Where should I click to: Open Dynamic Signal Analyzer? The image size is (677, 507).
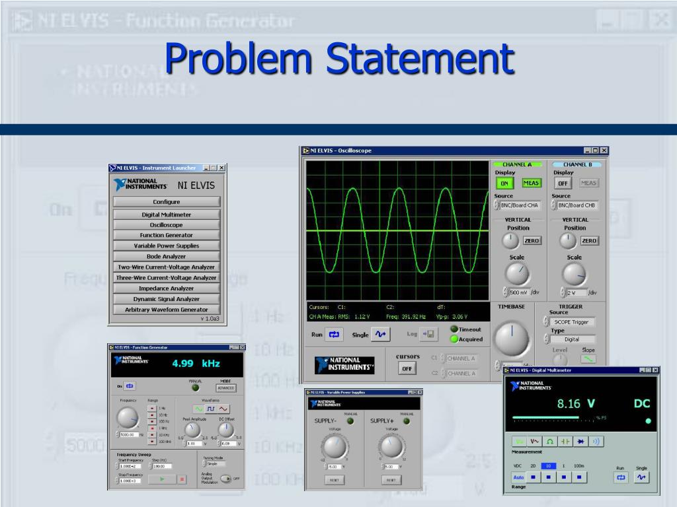point(166,299)
